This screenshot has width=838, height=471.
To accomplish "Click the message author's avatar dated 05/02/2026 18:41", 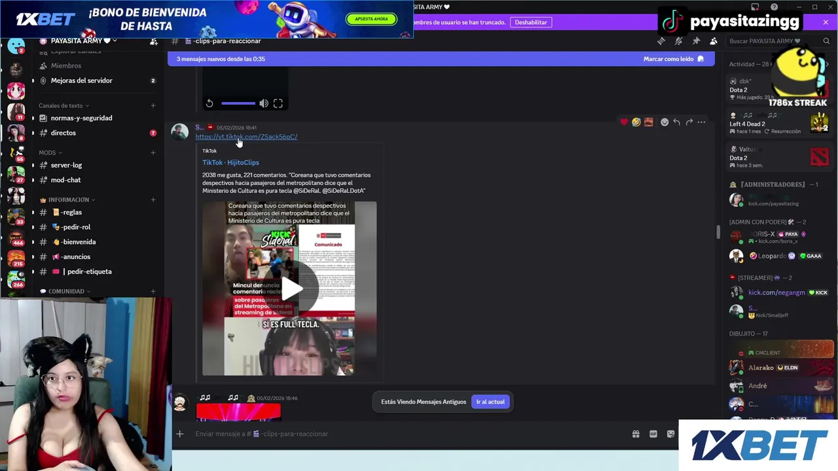I will pyautogui.click(x=179, y=132).
